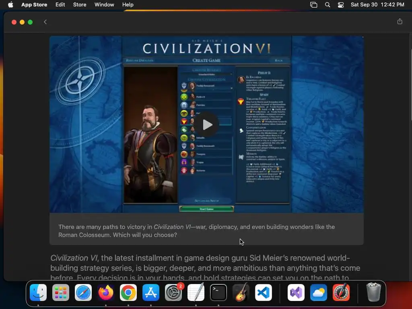This screenshot has height=309, width=412.
Task: Click the App Store Dock icon
Action: pyautogui.click(x=151, y=292)
